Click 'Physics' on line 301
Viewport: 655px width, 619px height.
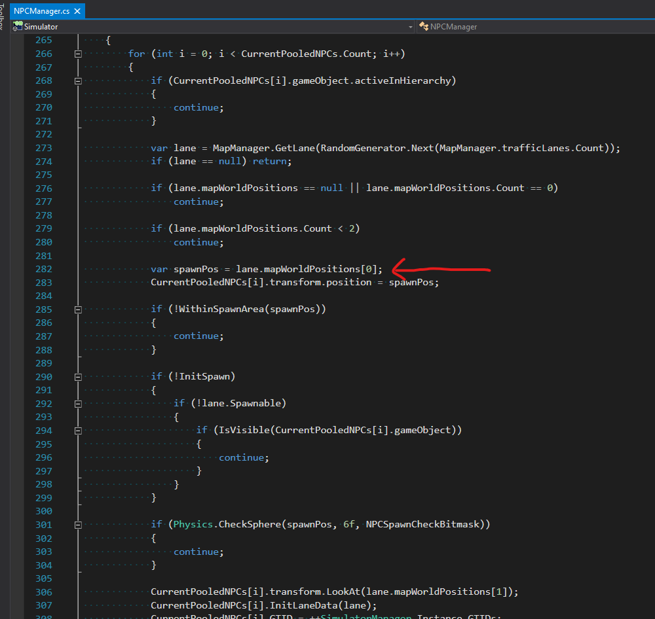click(193, 524)
